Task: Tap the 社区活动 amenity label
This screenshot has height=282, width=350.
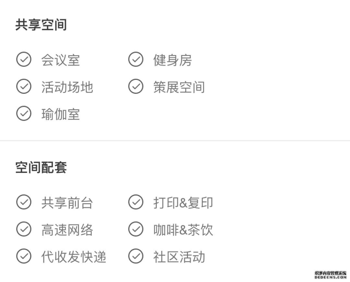Action: click(x=179, y=257)
